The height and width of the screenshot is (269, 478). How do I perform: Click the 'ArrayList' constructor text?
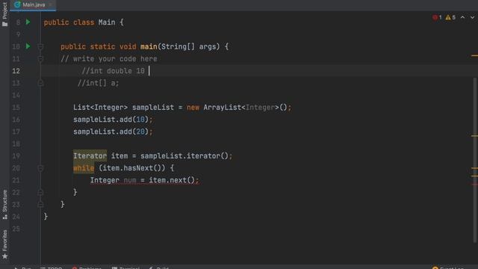click(x=223, y=108)
